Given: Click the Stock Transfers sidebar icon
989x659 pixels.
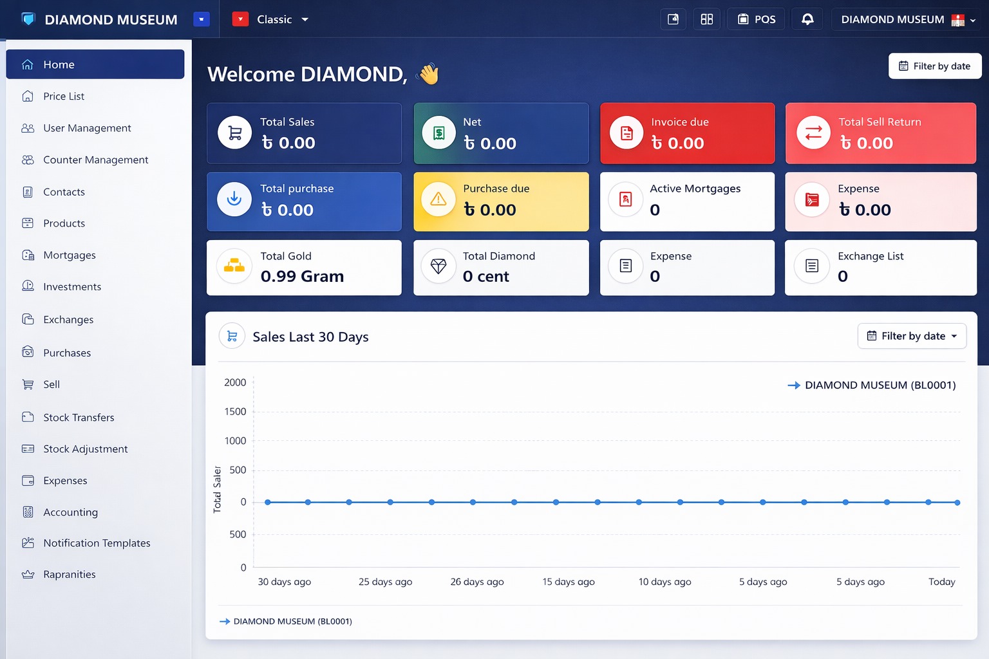Looking at the screenshot, I should point(28,417).
